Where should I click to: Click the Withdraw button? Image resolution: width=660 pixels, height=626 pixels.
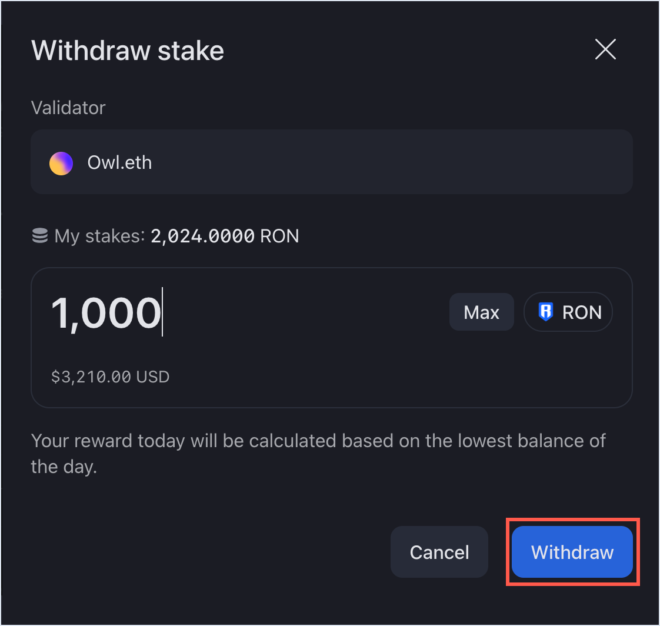click(x=572, y=552)
